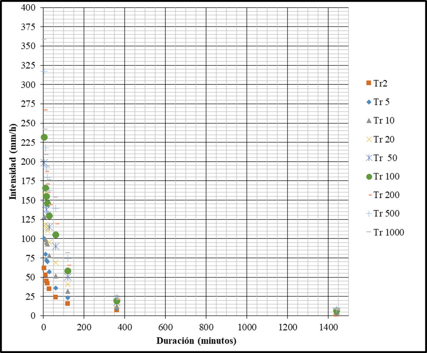Select the topmost Tr2 orange square data point

pos(44,268)
